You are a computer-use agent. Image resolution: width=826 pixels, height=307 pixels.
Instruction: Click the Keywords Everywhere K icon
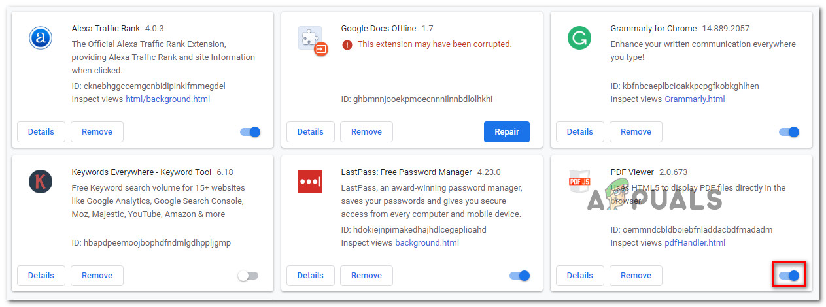41,181
